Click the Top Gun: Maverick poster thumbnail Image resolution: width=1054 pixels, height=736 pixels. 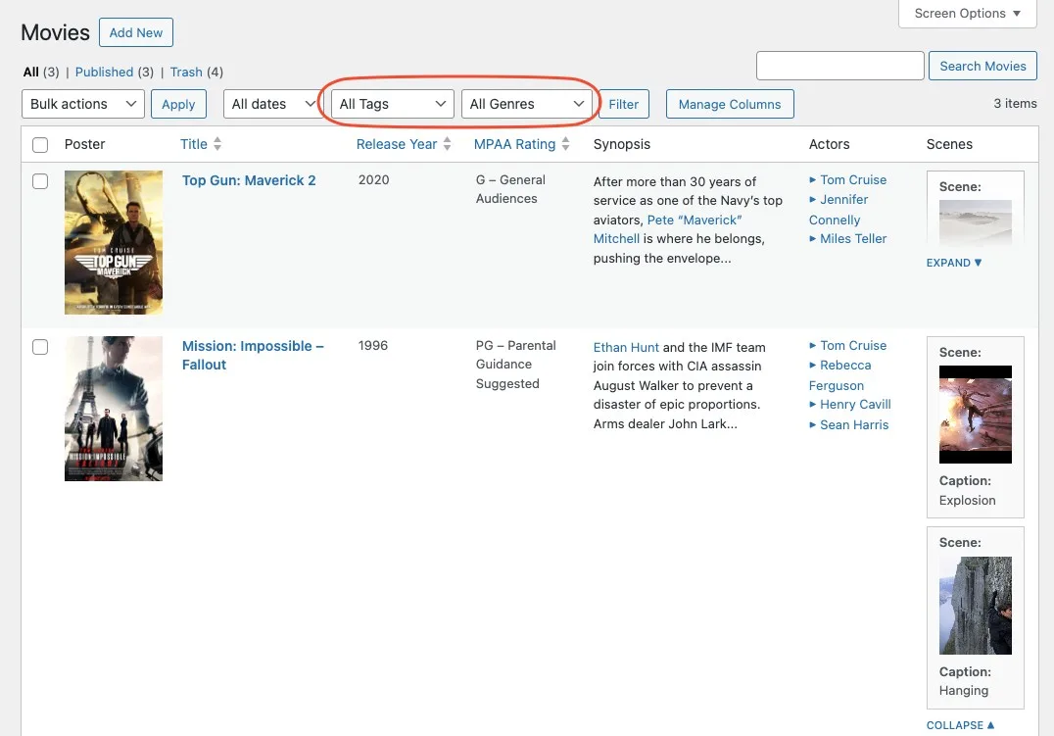[114, 242]
